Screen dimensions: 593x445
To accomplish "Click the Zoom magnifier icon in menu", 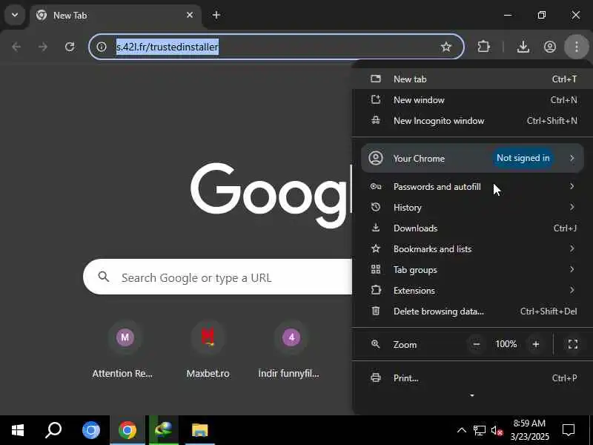I will click(375, 344).
